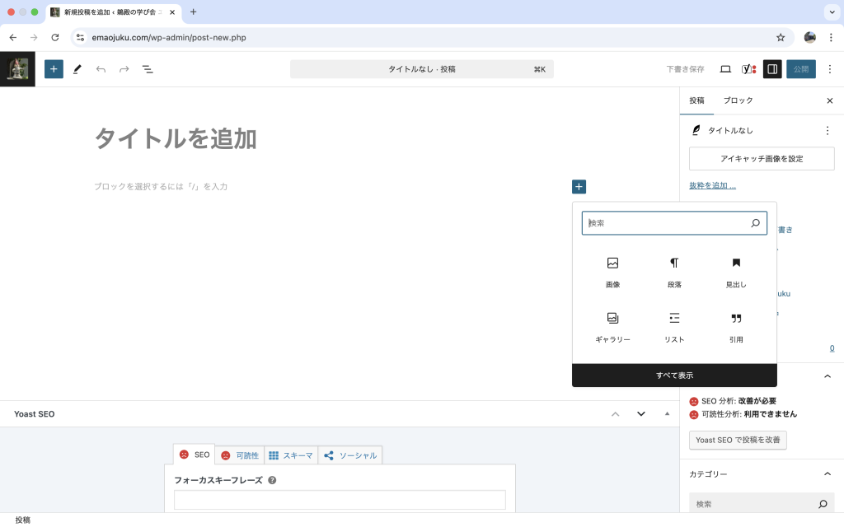The image size is (844, 527).
Task: Click the inline add block plus button
Action: coord(579,187)
